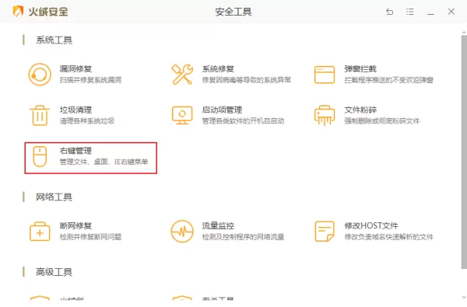Open the 右键管理 mouse icon

click(x=40, y=156)
